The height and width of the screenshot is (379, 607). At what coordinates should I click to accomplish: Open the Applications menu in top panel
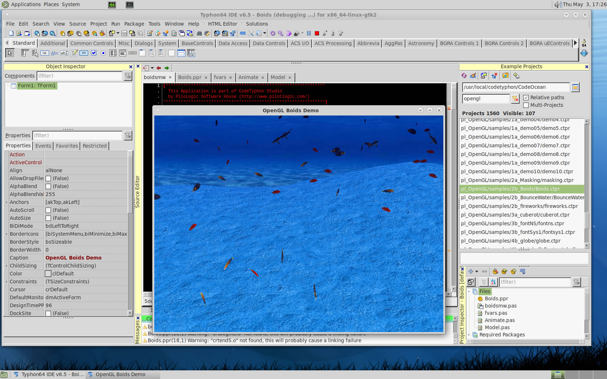[26, 4]
